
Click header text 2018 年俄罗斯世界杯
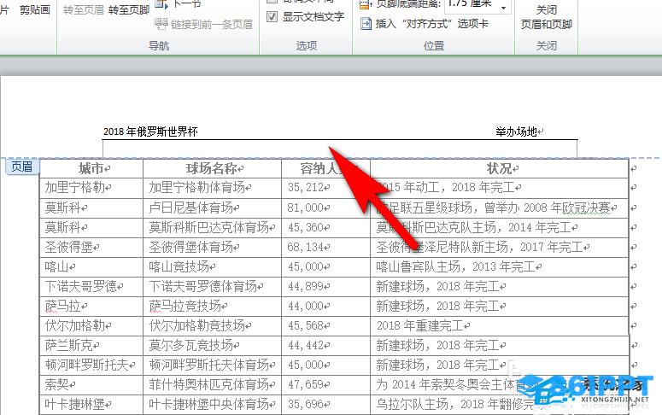[x=150, y=132]
